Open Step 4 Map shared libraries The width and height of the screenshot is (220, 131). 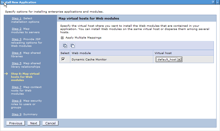tap(17, 53)
